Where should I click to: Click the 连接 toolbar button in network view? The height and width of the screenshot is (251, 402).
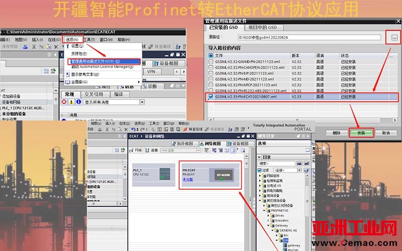[x=152, y=150]
